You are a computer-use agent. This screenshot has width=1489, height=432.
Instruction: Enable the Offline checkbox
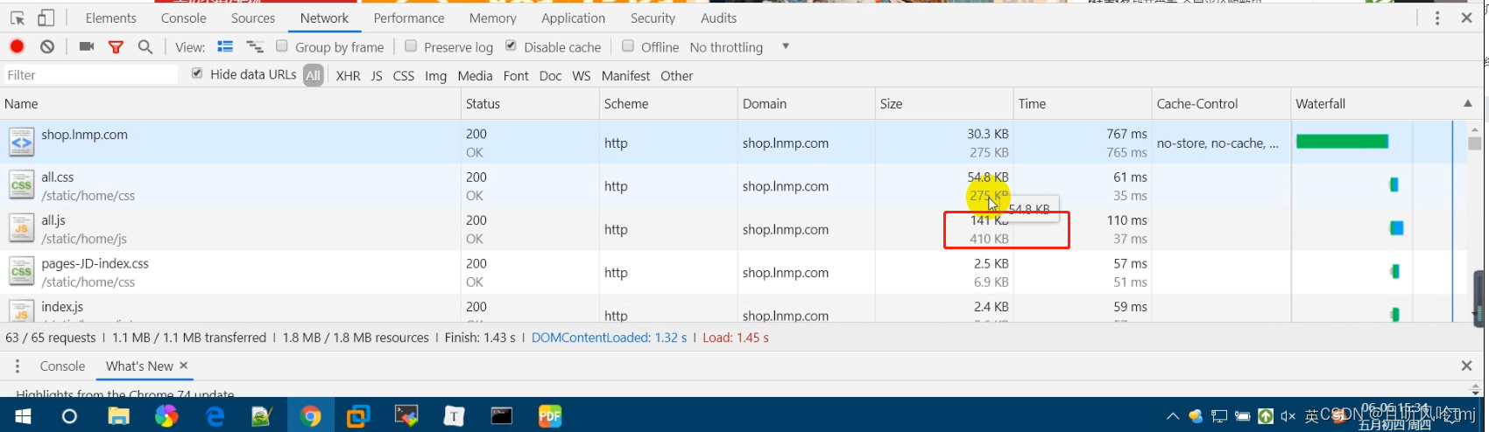tap(628, 45)
